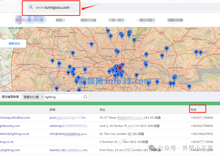Image resolution: width=220 pixels, height=157 pixels.
Task: Click the 地址 column header
Action: pos(102,110)
